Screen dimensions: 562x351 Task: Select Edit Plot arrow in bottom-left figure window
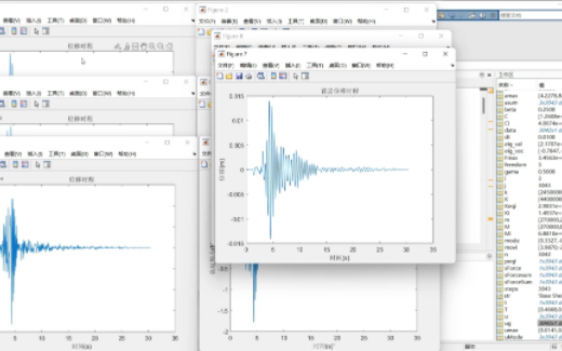click(37, 165)
